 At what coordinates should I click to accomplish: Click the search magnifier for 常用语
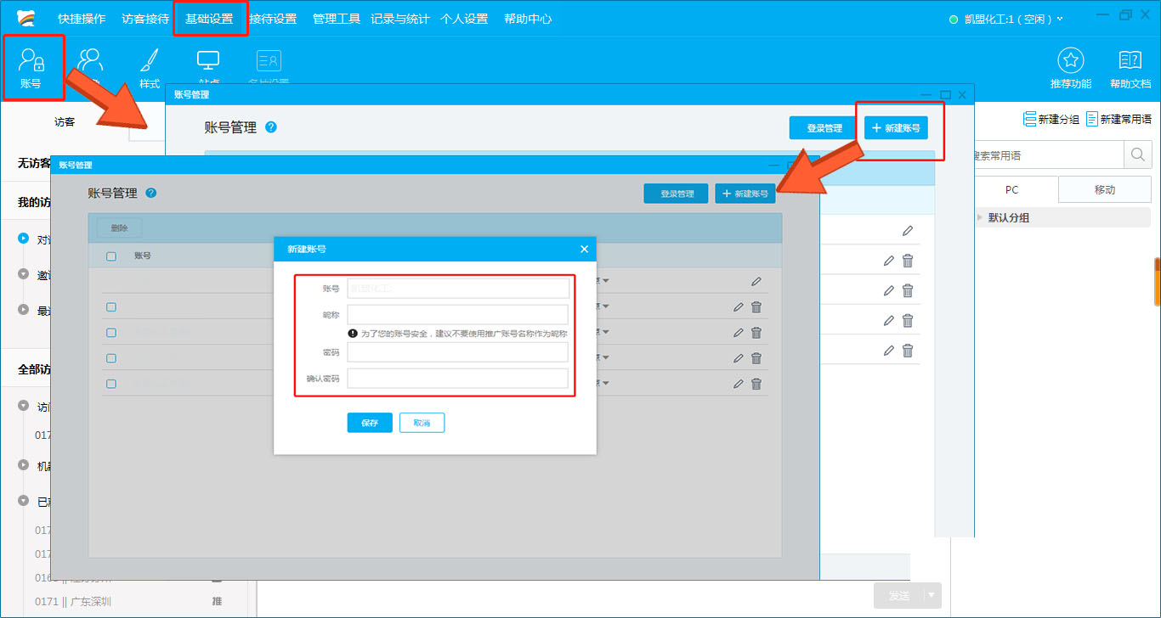(x=1136, y=154)
